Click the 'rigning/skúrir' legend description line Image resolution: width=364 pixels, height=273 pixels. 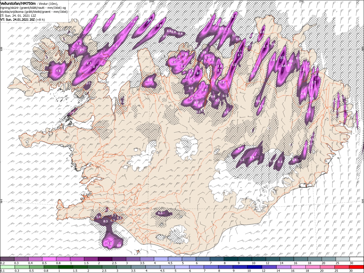[x=33, y=7]
